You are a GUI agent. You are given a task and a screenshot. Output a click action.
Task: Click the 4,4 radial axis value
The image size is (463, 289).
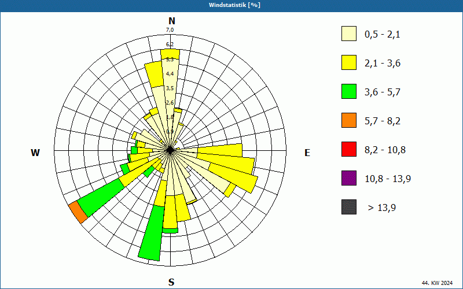click(170, 74)
